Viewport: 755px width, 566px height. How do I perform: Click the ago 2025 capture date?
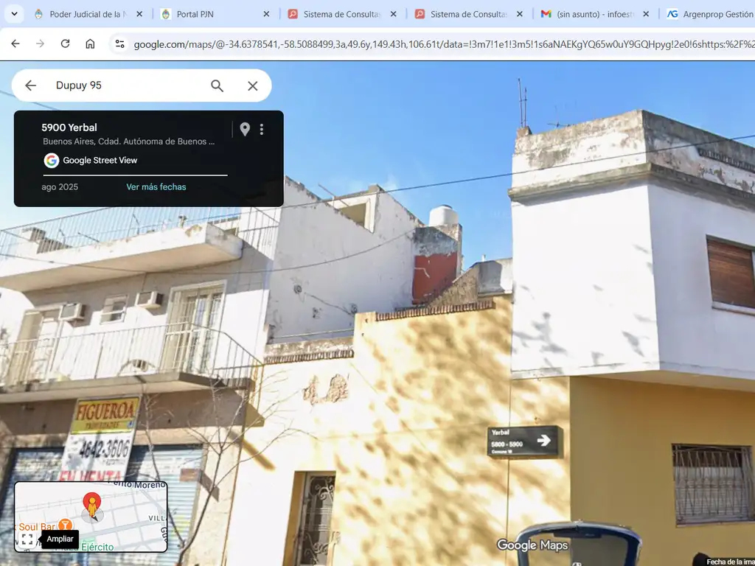click(x=60, y=186)
